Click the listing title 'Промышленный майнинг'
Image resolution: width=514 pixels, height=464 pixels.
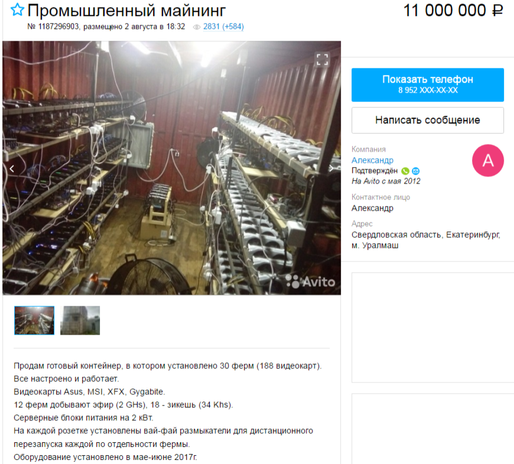pyautogui.click(x=126, y=11)
